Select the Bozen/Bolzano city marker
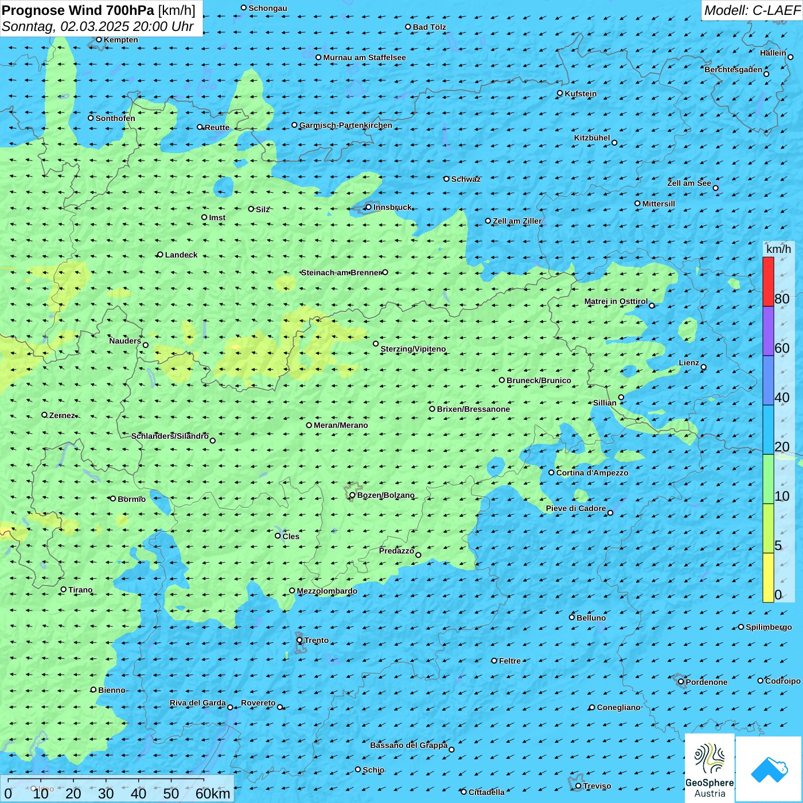 coord(352,495)
